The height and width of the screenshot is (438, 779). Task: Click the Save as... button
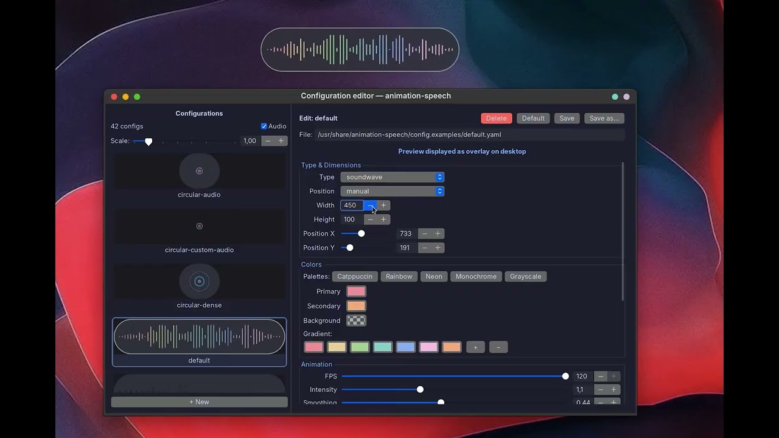[604, 119]
